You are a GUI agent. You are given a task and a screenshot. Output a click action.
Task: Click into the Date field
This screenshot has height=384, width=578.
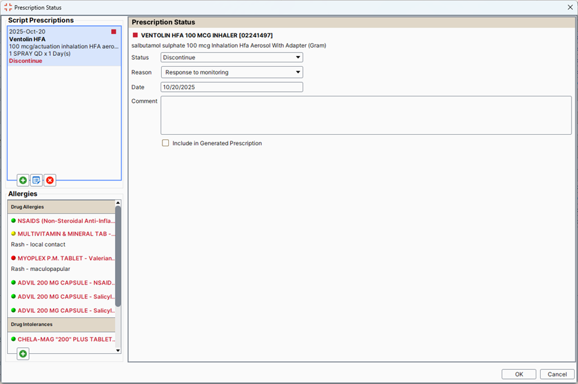click(x=231, y=87)
